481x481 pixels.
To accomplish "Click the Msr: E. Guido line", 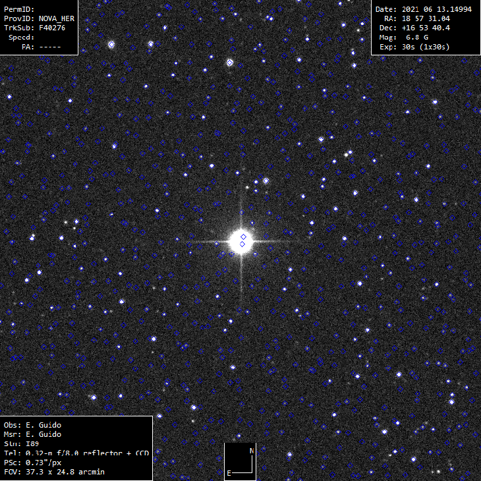I will 33,434.
